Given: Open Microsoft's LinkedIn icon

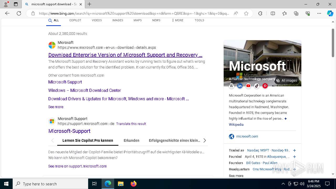Looking at the screenshot, I should click(240, 86).
